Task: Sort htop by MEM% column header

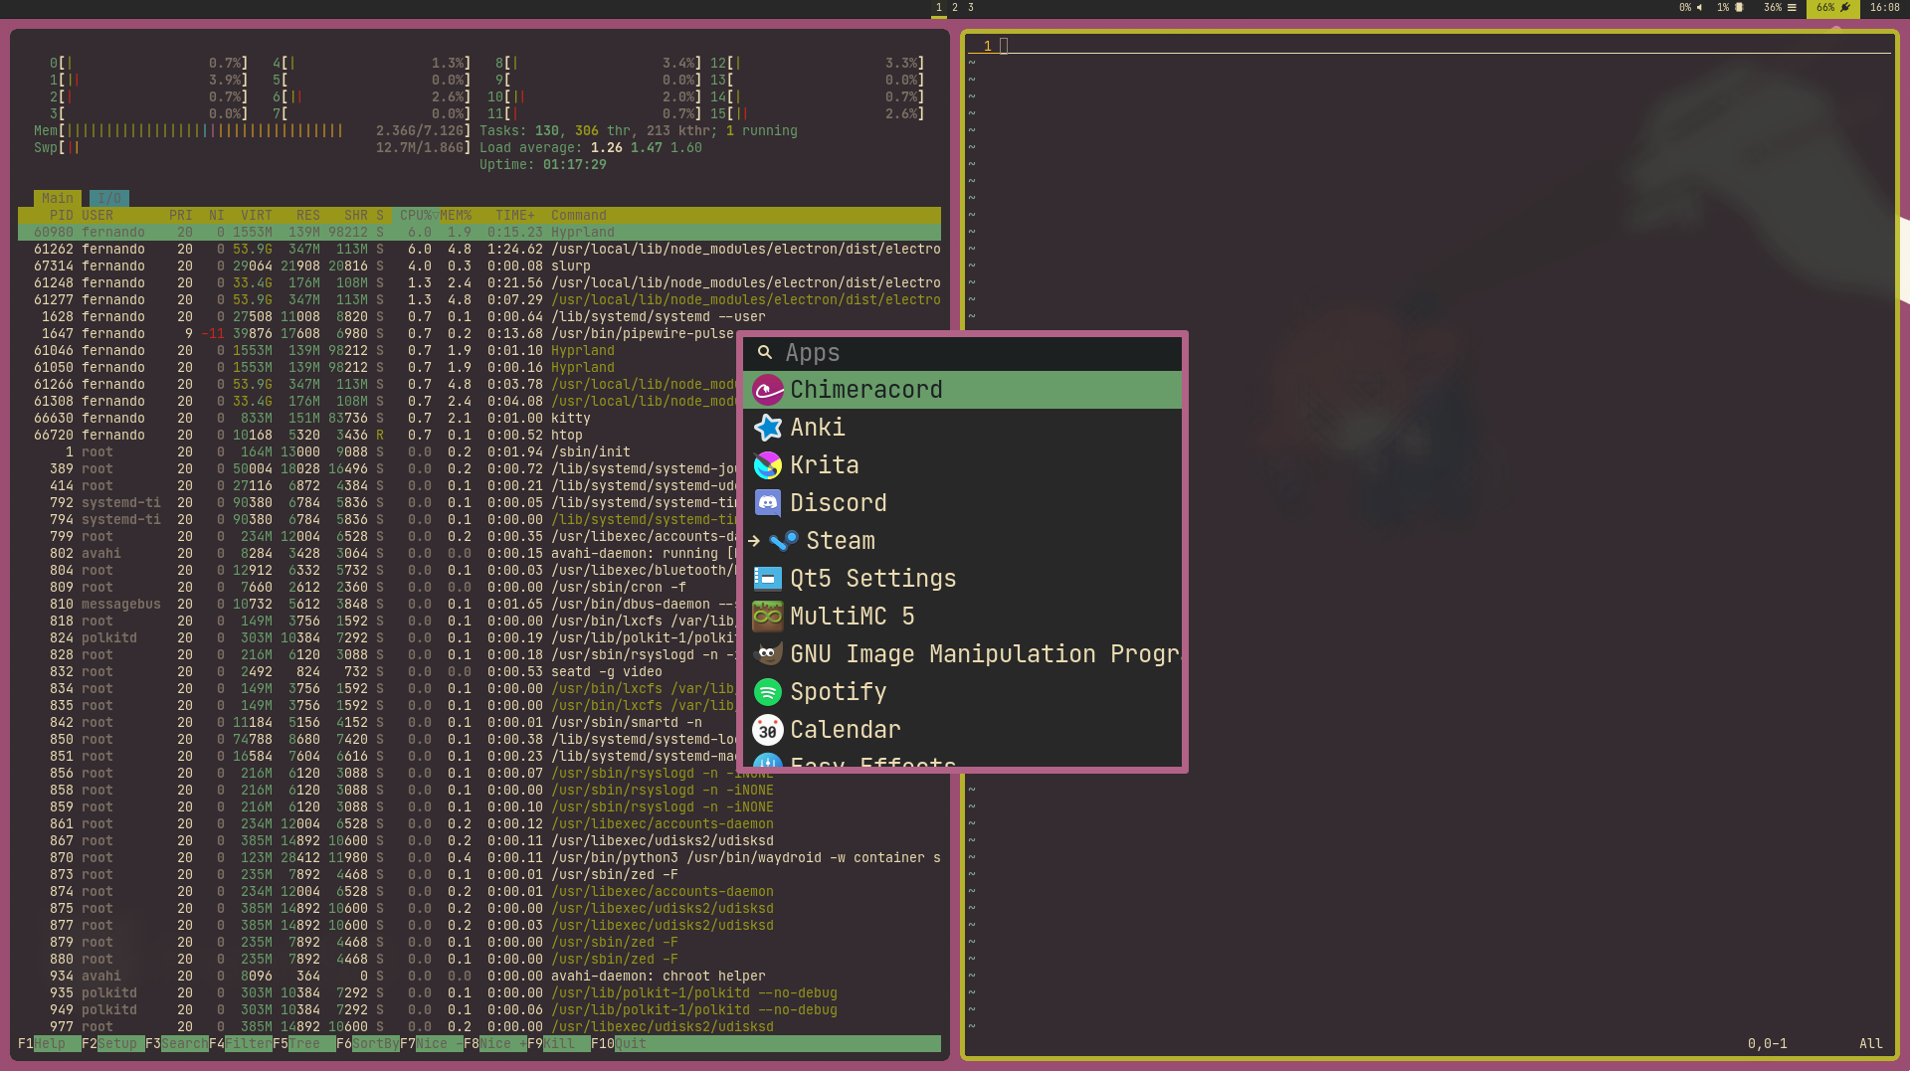Action: pyautogui.click(x=456, y=216)
